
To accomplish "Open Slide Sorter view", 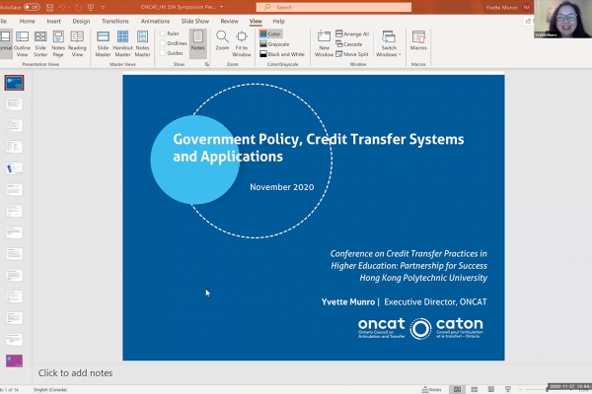I will point(40,43).
